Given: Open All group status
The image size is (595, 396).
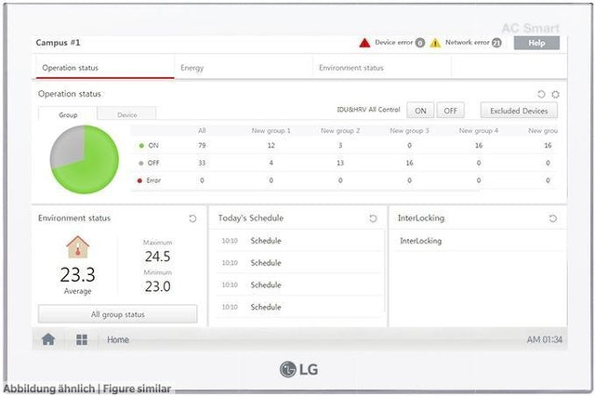Looking at the screenshot, I should pos(118,314).
